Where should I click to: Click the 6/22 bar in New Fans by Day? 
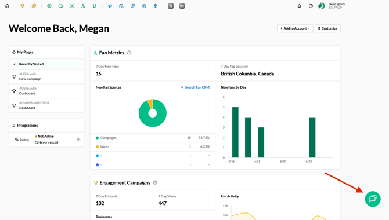[x=312, y=137]
